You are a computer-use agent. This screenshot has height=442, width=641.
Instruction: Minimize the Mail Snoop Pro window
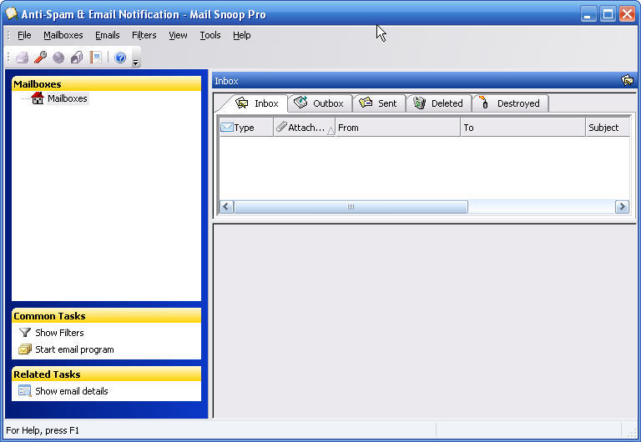588,14
